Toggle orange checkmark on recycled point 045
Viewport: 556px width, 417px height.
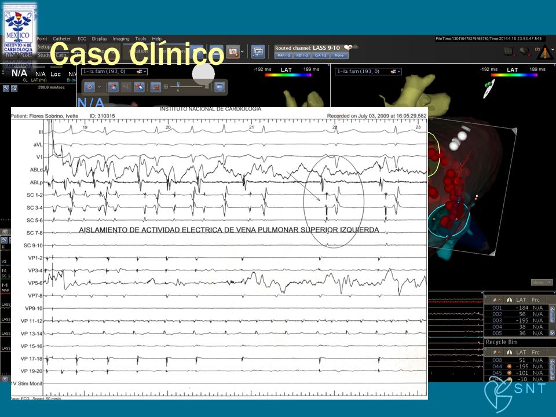click(x=509, y=373)
